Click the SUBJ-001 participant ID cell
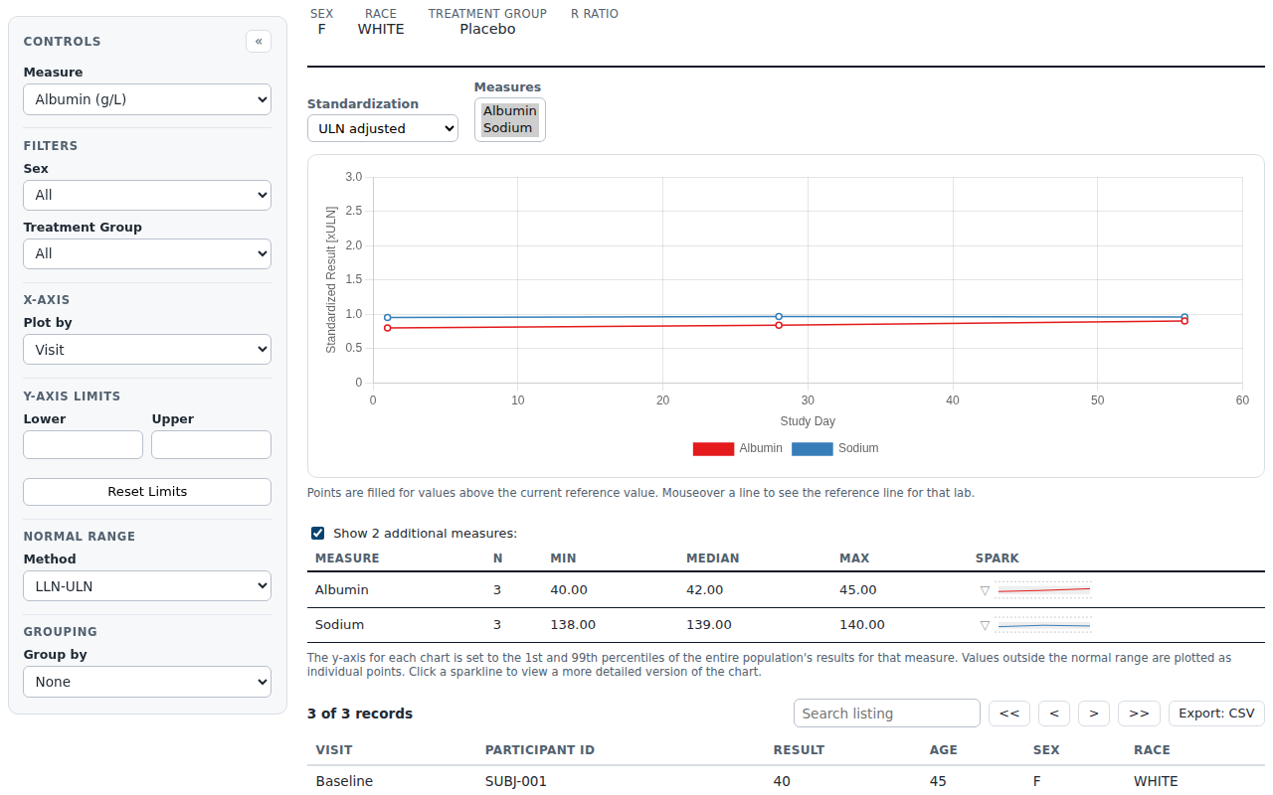This screenshot has width=1273, height=795. 516,781
